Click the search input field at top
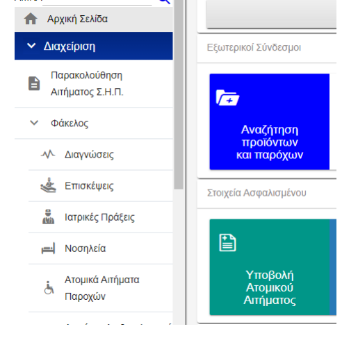This screenshot has height=338, width=358. (x=97, y=2)
